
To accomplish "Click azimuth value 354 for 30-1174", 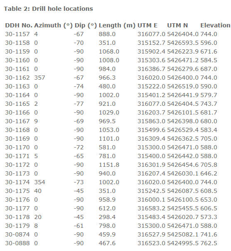I will coord(39,182).
